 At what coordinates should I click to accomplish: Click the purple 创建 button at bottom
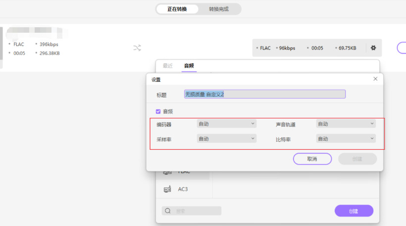[354, 211]
